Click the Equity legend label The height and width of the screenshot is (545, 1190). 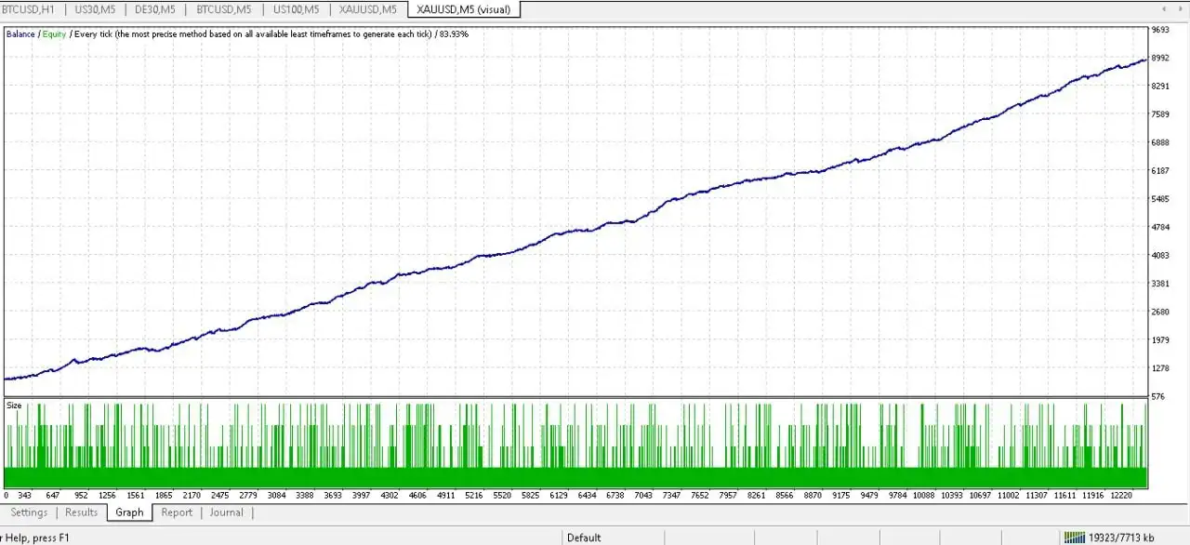pyautogui.click(x=54, y=34)
